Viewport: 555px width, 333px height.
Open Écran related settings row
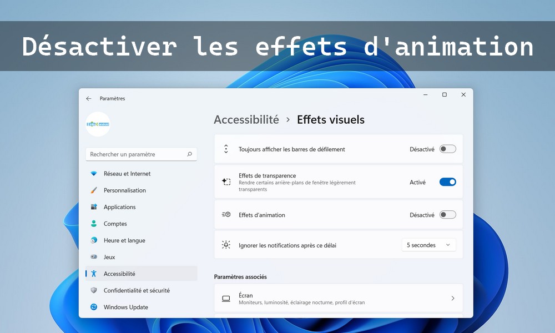339,298
